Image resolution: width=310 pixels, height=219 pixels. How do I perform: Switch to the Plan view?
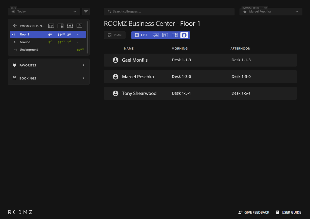point(114,35)
